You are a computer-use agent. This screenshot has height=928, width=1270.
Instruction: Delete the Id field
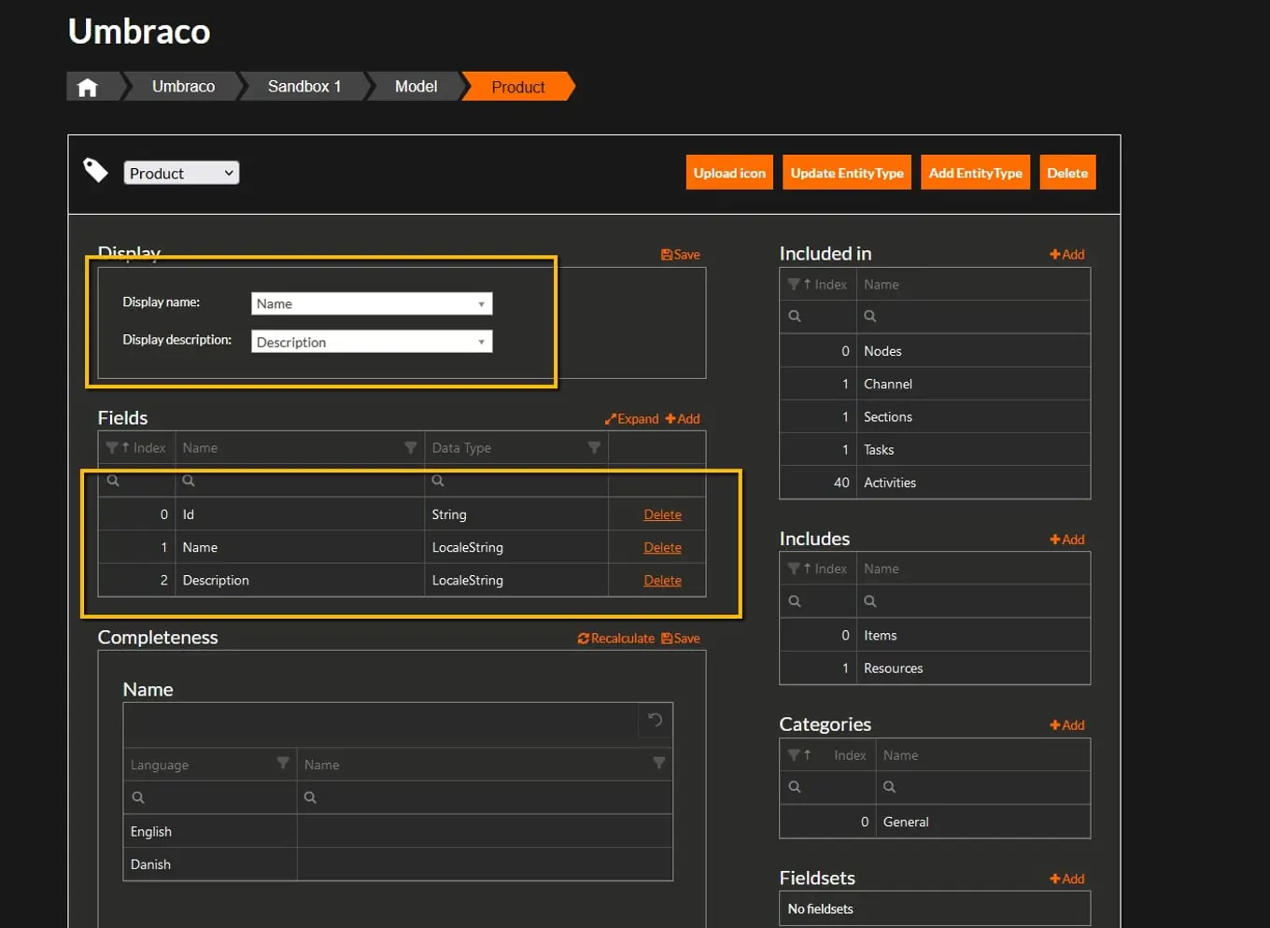click(662, 514)
